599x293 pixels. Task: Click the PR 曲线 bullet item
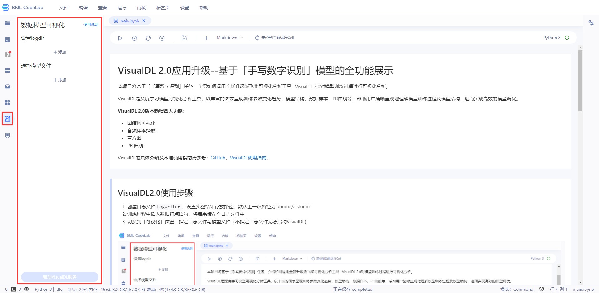pyautogui.click(x=135, y=146)
